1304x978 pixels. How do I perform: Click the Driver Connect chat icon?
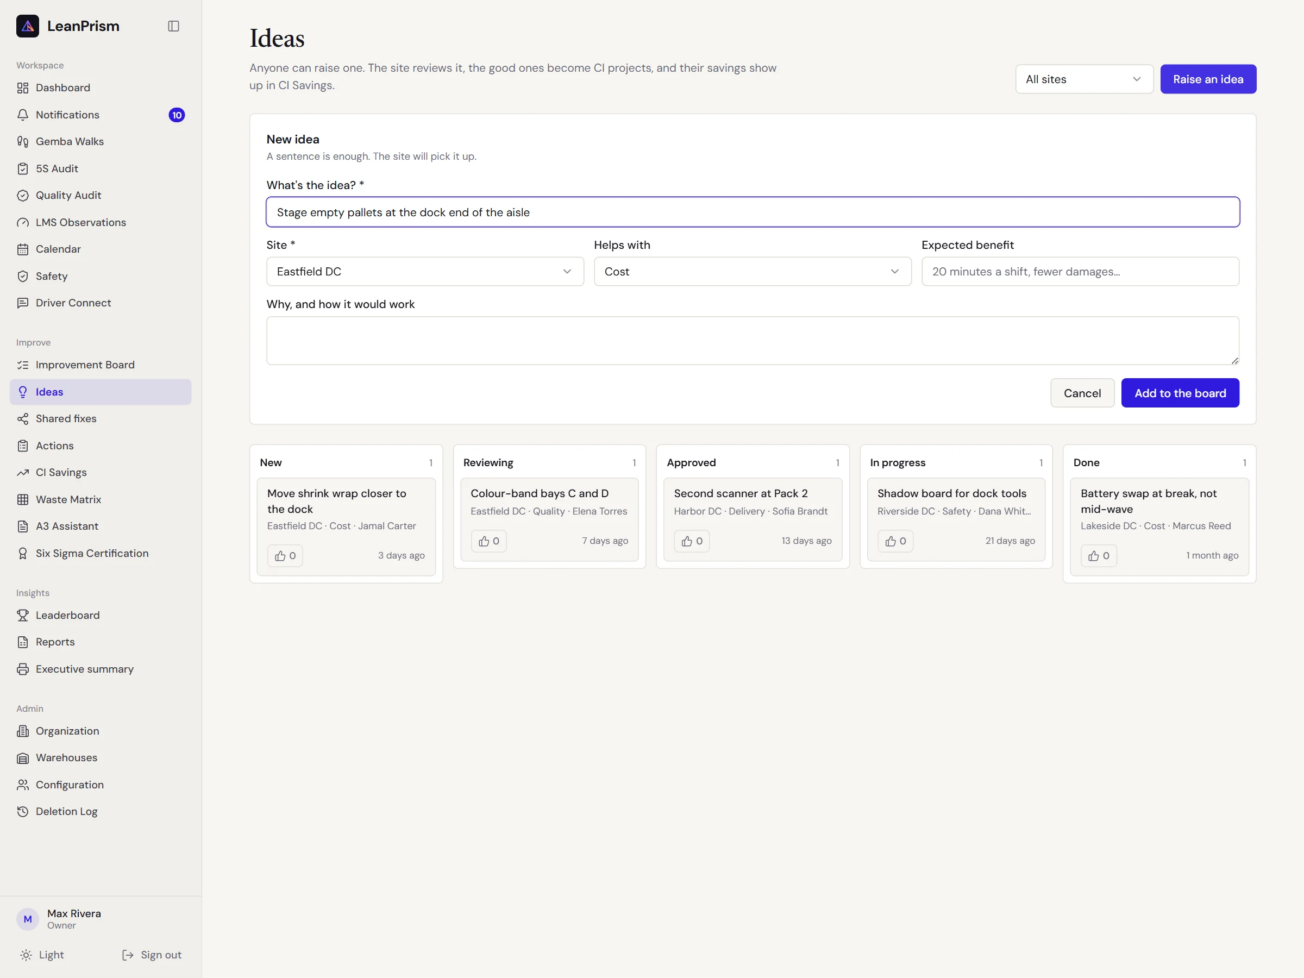click(23, 303)
